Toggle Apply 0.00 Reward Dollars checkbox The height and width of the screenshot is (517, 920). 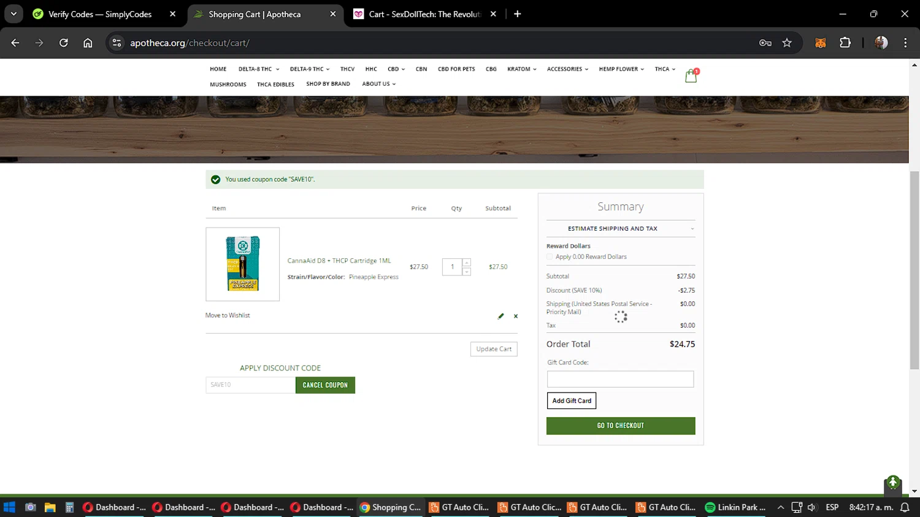[x=550, y=257]
